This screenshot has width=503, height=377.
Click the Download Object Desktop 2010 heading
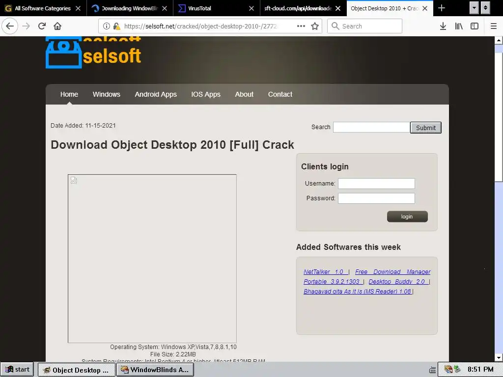click(172, 145)
